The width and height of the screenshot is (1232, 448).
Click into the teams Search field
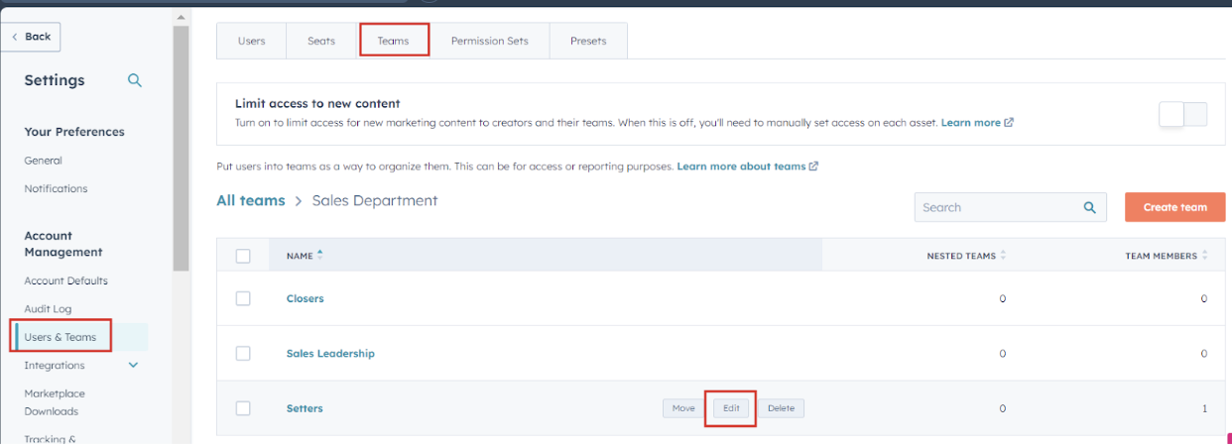(x=995, y=207)
